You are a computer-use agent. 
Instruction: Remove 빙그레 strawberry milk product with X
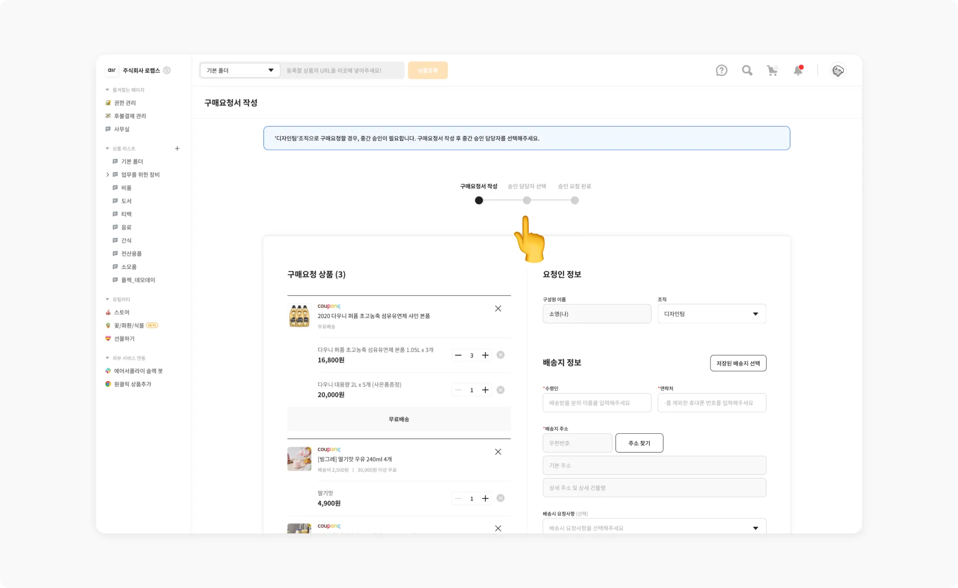click(498, 452)
